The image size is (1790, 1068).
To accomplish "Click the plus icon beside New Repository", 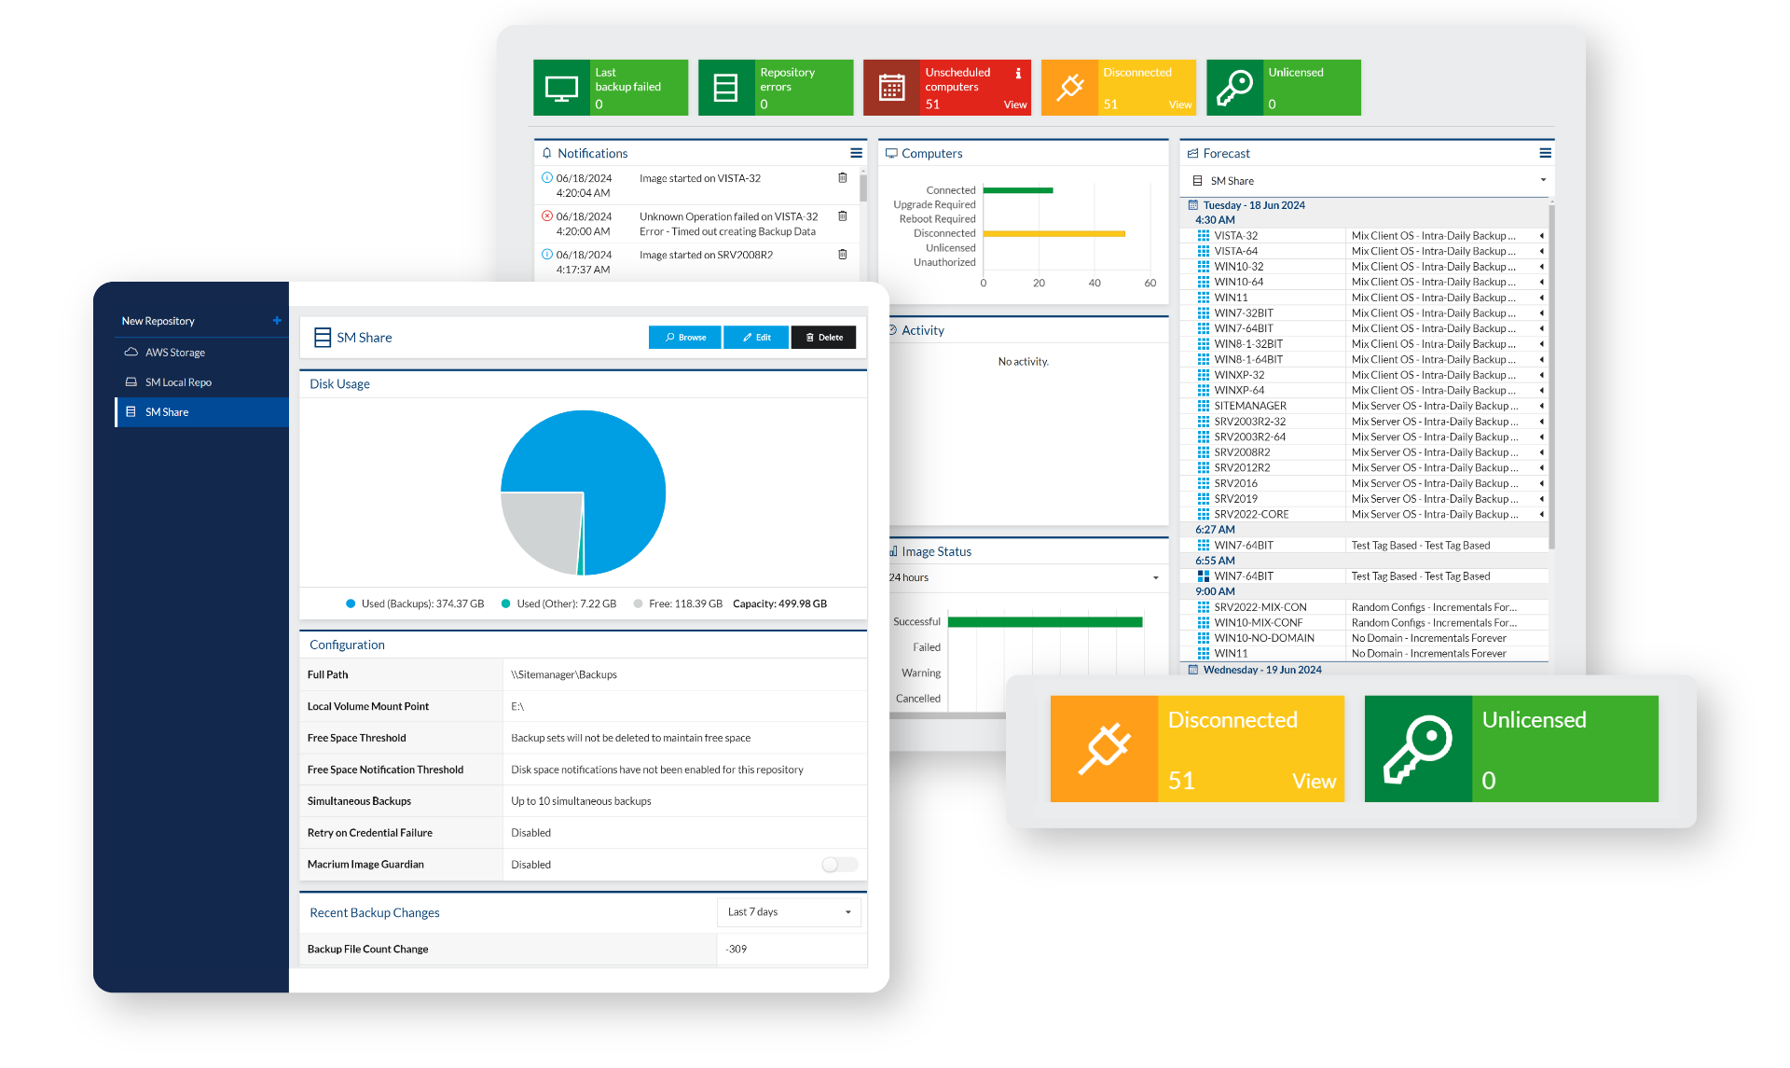I will coord(277,320).
